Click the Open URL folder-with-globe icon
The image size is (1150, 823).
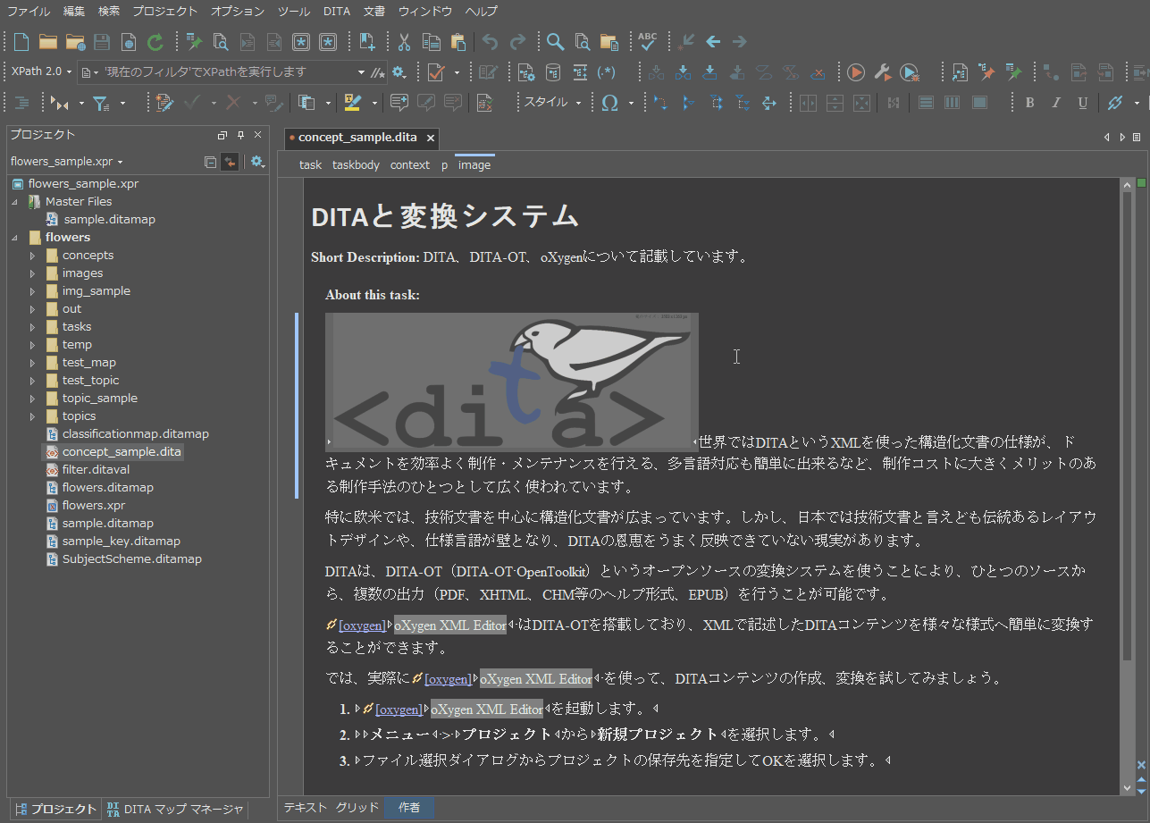(75, 42)
